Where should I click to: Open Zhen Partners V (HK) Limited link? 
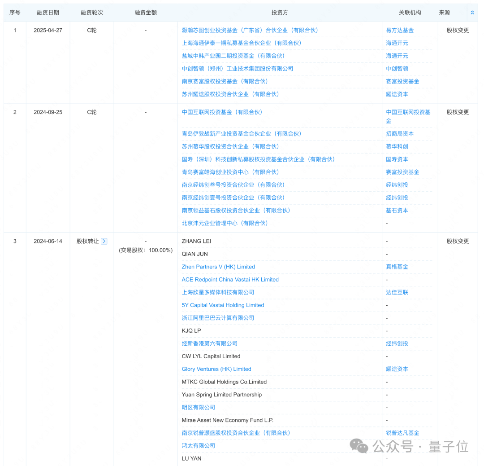218,267
